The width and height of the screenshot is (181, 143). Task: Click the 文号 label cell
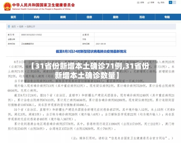(88, 39)
